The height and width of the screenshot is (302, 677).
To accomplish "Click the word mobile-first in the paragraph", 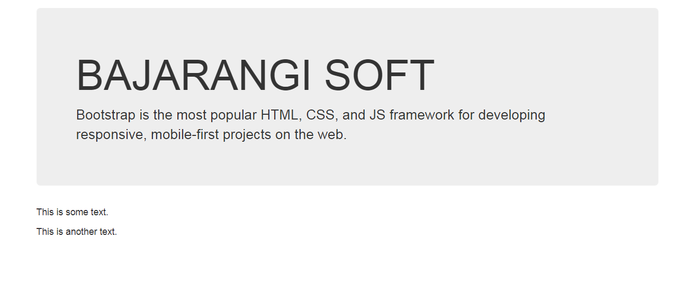I will (185, 135).
